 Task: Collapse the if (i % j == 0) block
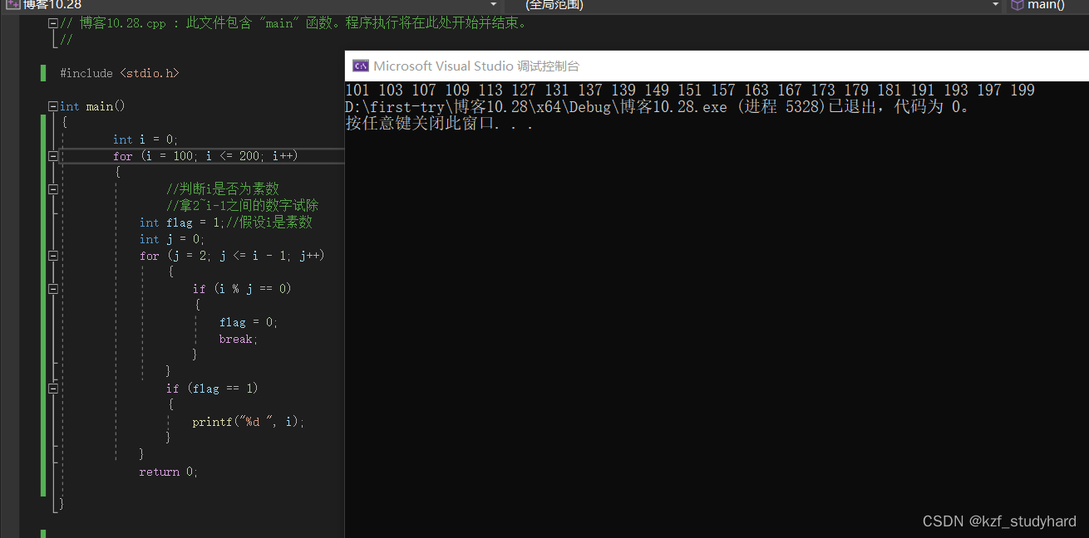(x=53, y=289)
